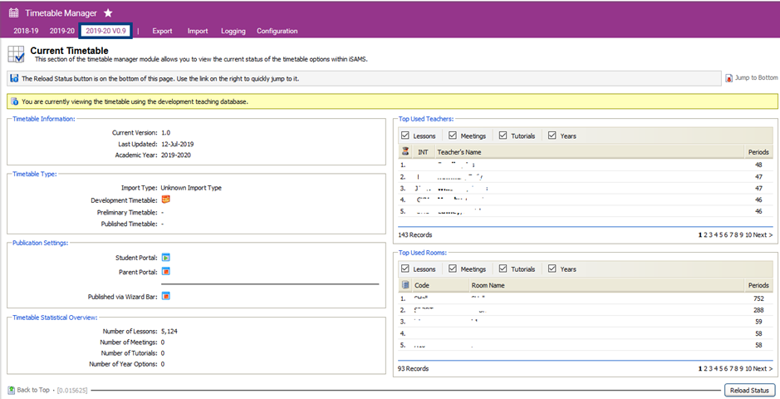Select the 2019-20 V0.9 tab
The width and height of the screenshot is (780, 399).
105,32
